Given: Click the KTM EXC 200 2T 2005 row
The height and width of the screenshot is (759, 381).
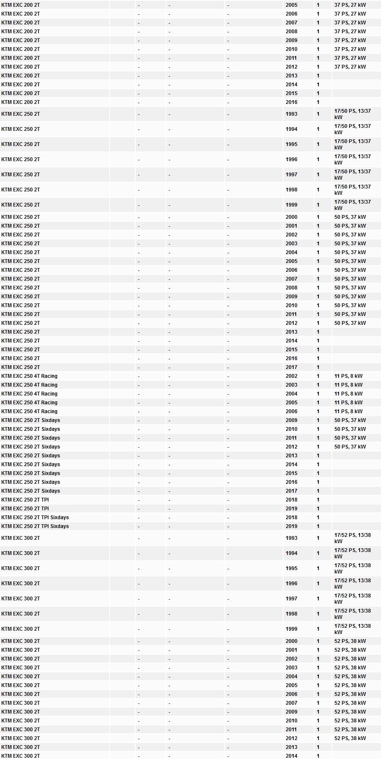Looking at the screenshot, I should (190, 5).
